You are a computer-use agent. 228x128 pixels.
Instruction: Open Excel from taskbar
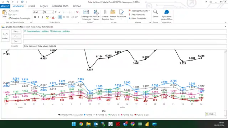pos(140,124)
